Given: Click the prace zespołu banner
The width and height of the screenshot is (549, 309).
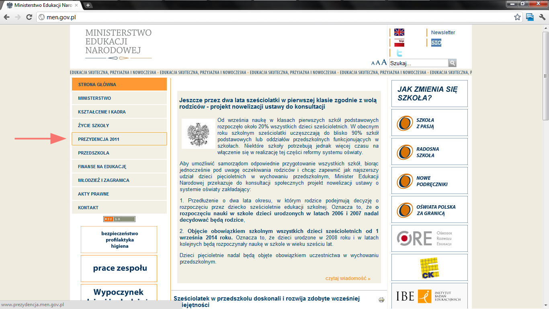Looking at the screenshot, I should tap(119, 268).
